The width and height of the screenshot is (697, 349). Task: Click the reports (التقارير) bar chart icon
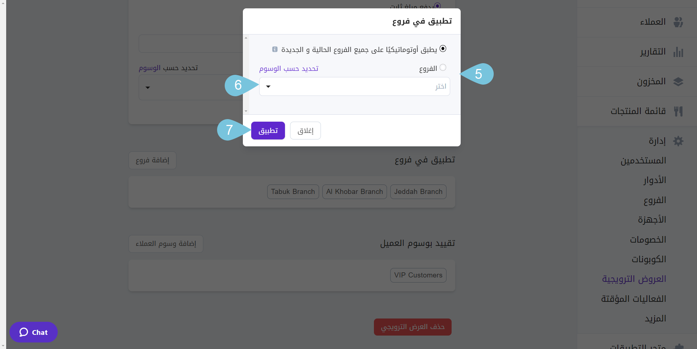pos(678,52)
